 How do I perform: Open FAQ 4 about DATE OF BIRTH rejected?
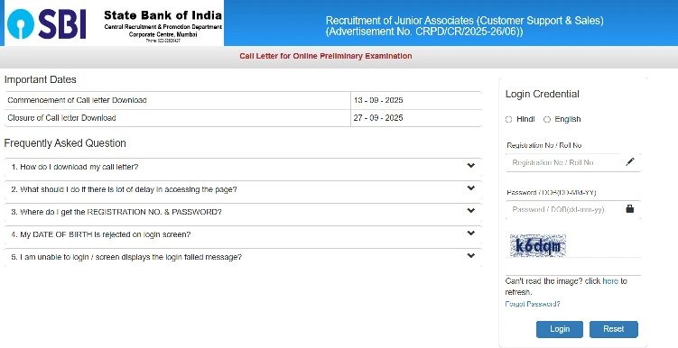(243, 234)
